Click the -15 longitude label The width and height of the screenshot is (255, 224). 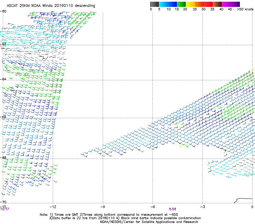tap(3, 207)
